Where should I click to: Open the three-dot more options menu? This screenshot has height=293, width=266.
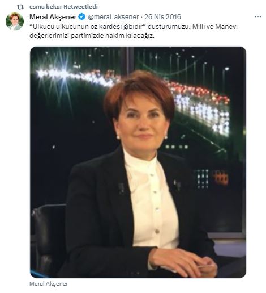[258, 16]
